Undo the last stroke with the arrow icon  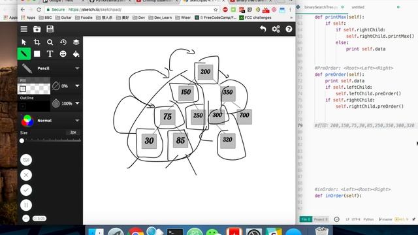click(x=263, y=29)
